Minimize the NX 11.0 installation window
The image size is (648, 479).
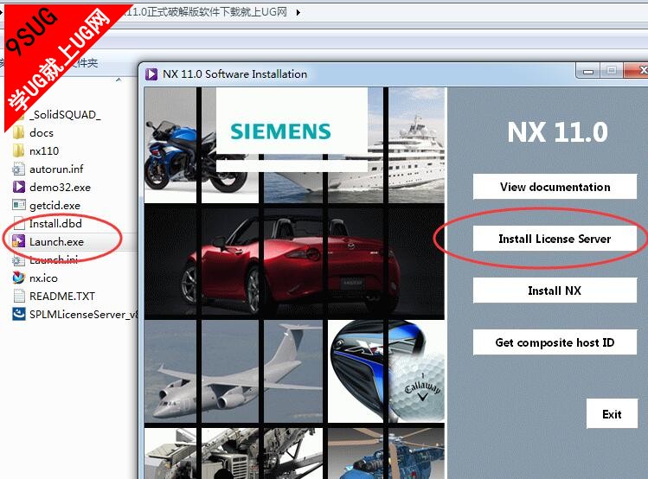pos(588,71)
